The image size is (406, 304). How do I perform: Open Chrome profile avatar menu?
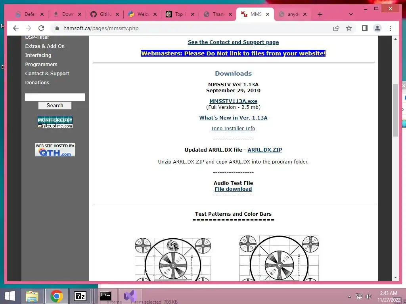tap(377, 28)
